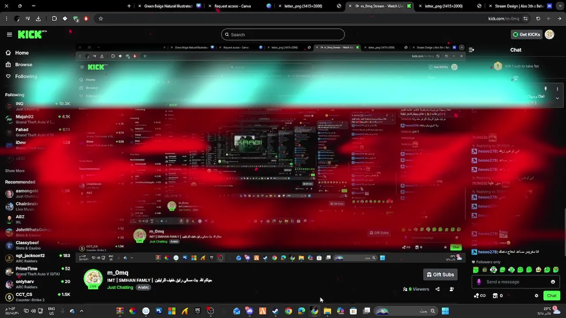Open Steam from the taskbar
Screen dimensions: 566x318
click(x=275, y=311)
